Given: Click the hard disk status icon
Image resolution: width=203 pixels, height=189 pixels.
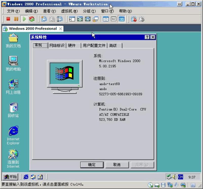Looking at the screenshot, I should (x=157, y=185).
